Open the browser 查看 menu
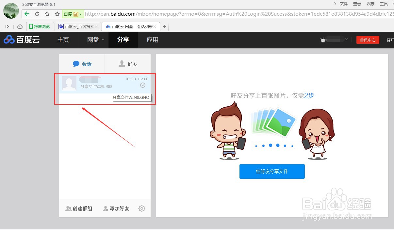The image size is (394, 230). click(357, 4)
